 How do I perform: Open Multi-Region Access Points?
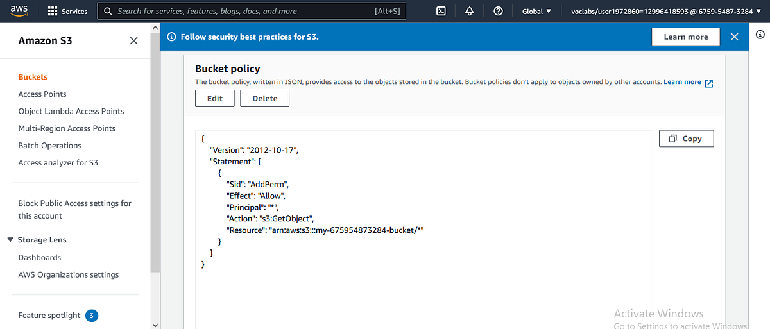point(67,128)
